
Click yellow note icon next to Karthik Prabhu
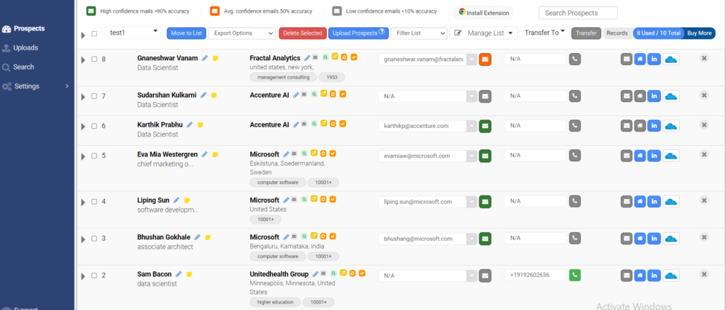(200, 125)
